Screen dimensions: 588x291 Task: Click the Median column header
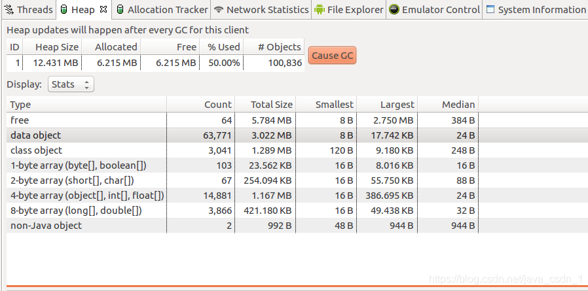tap(448, 105)
